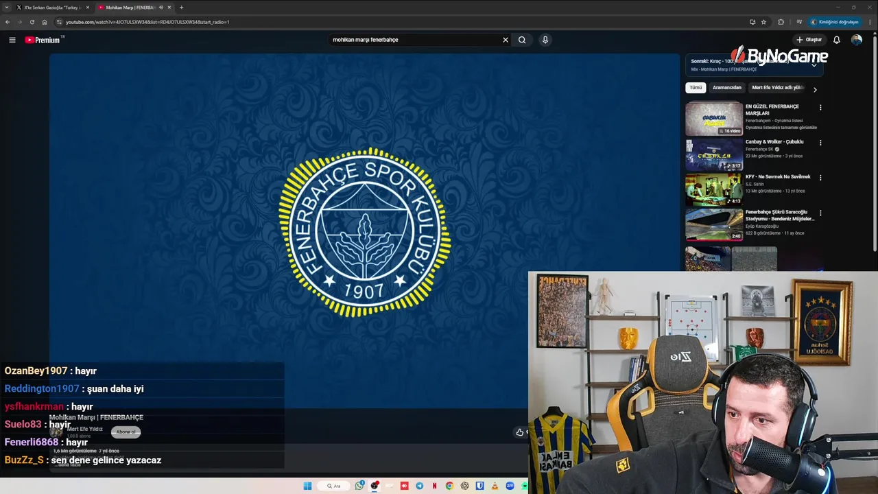
Task: Open WhatsApp from the taskbar
Action: (x=359, y=486)
